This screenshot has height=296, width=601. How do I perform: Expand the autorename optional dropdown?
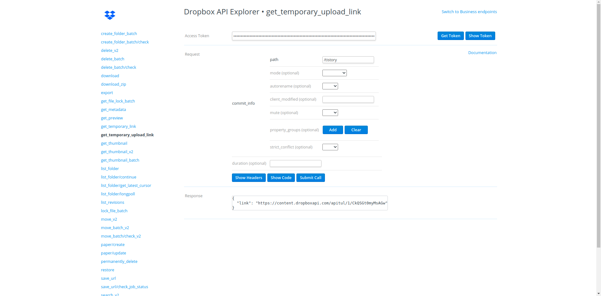(330, 86)
